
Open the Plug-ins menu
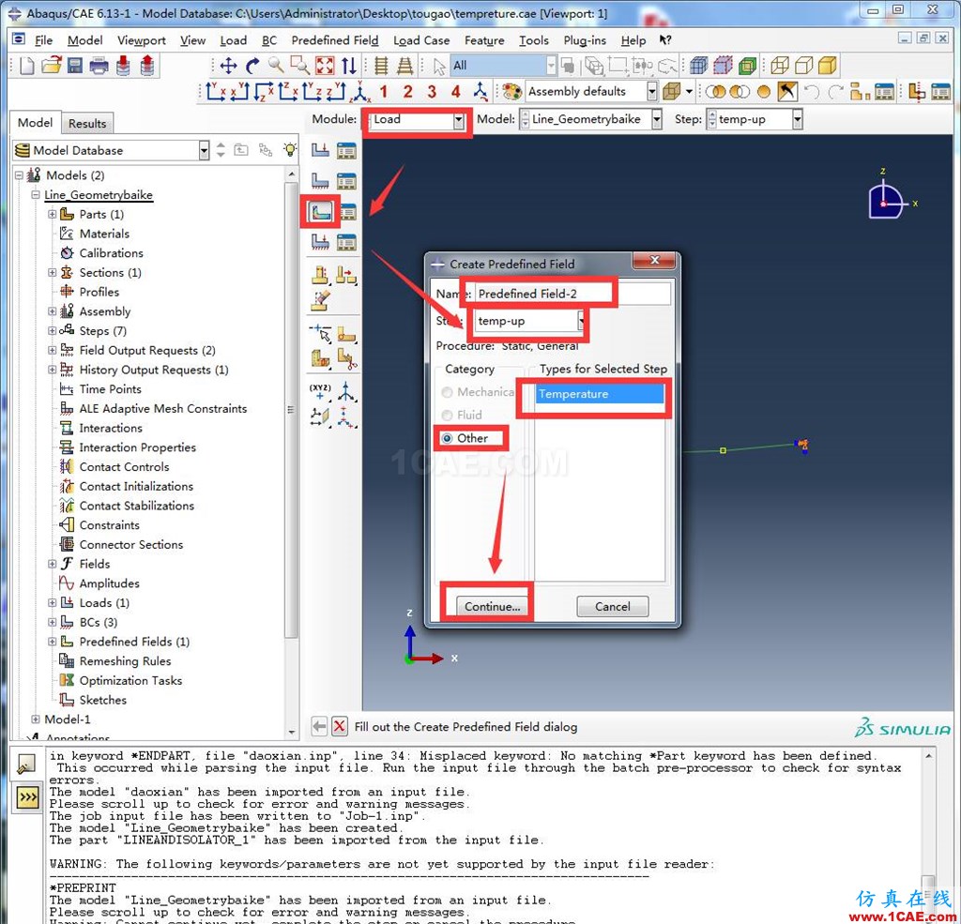(x=585, y=40)
